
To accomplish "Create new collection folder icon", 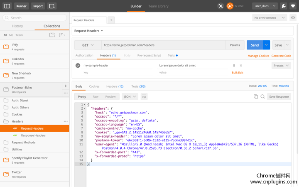I will (52, 35).
